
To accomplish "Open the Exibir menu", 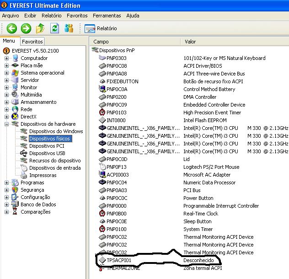I will [30, 16].
